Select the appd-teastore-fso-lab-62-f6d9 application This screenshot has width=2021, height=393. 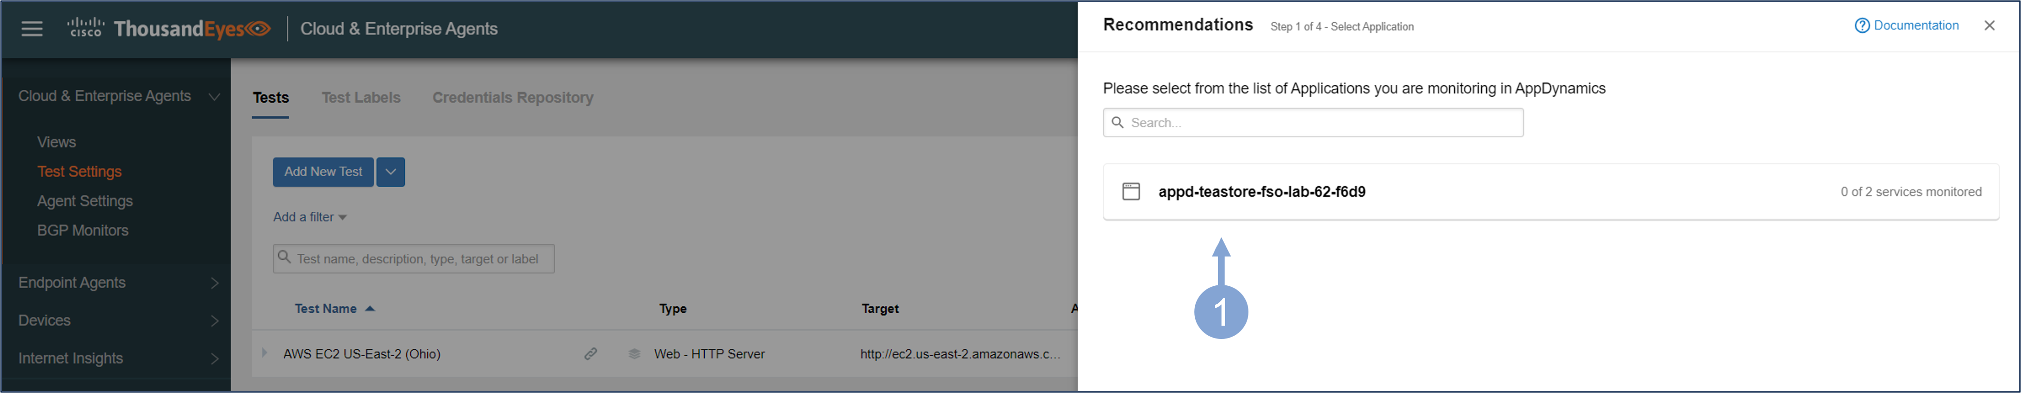pos(1262,192)
